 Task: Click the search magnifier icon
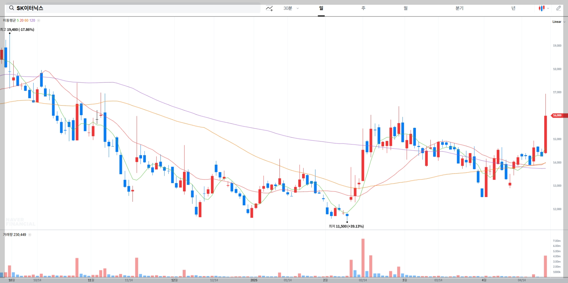(11, 8)
